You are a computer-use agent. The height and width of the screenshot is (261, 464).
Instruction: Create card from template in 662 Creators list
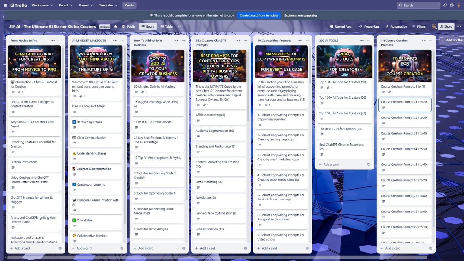tap(245, 248)
